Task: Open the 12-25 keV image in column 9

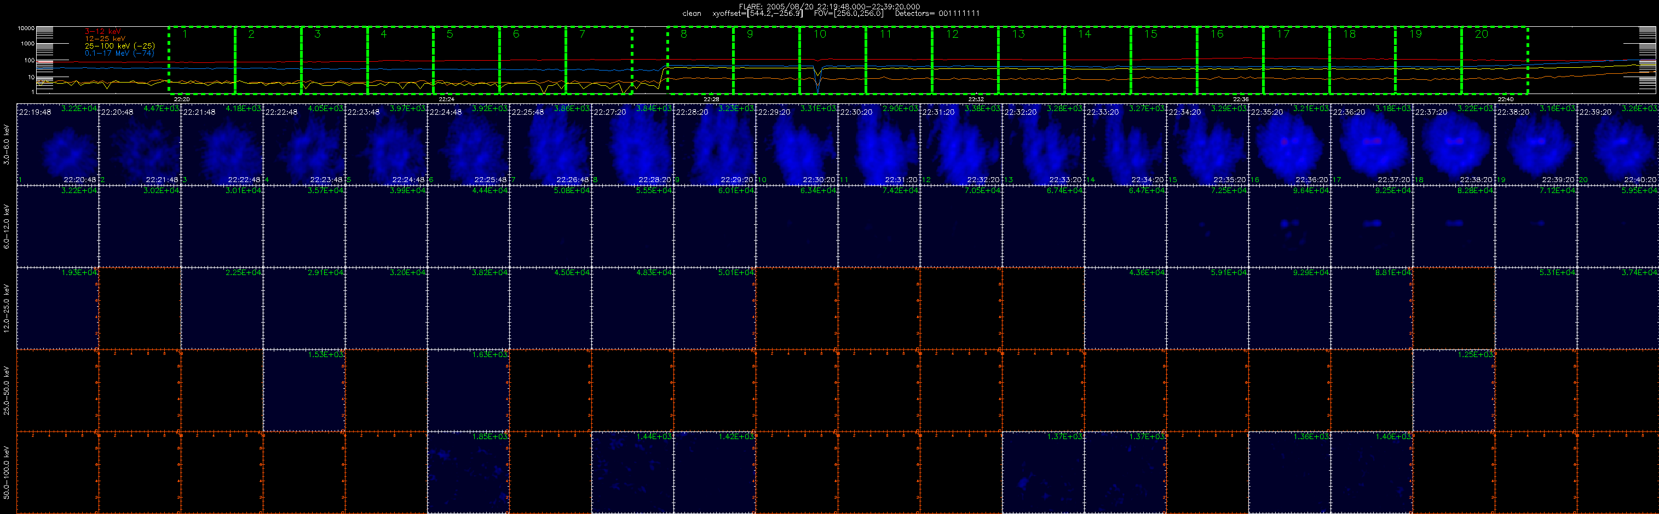Action: pyautogui.click(x=715, y=308)
